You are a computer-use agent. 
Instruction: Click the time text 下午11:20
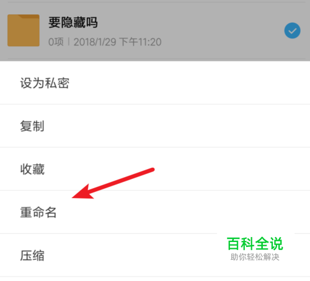click(x=140, y=42)
